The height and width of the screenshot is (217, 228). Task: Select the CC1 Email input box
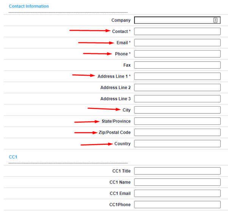177,193
